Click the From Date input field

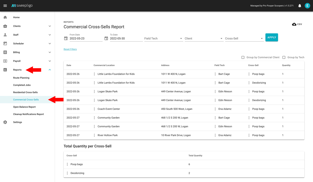coord(86,38)
